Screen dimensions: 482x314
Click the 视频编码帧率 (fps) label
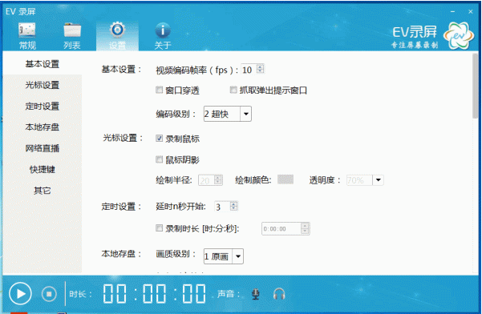point(197,70)
